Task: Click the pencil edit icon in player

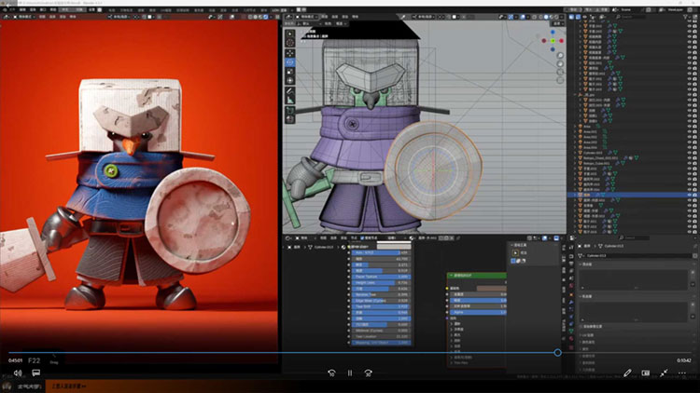Action: coord(627,373)
